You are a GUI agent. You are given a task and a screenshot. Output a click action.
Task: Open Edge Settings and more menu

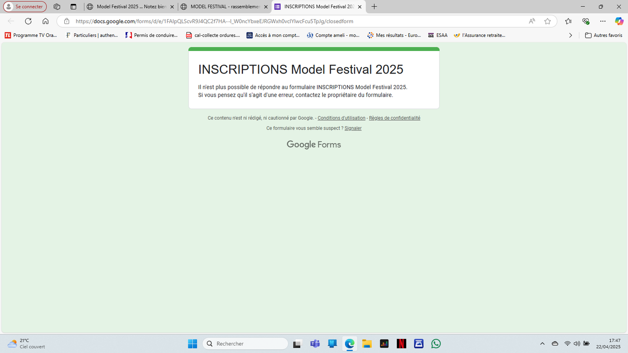pos(603,21)
